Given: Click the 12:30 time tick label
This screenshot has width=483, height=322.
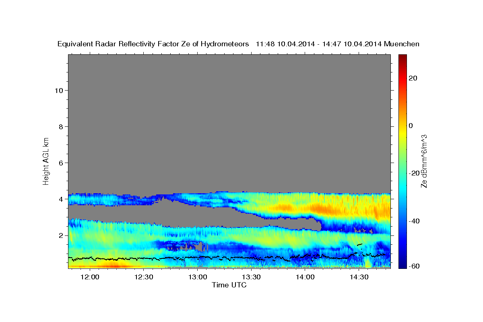Looking at the screenshot, I should point(144,277).
